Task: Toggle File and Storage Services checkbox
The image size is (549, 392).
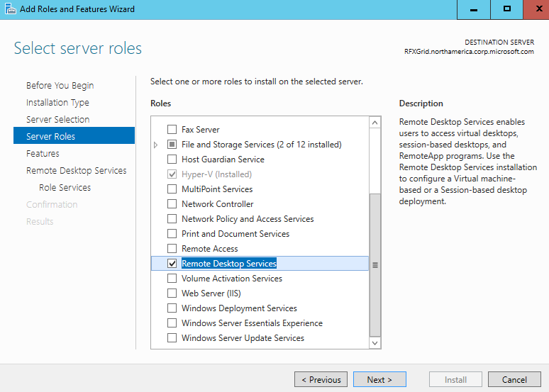Action: click(x=172, y=145)
